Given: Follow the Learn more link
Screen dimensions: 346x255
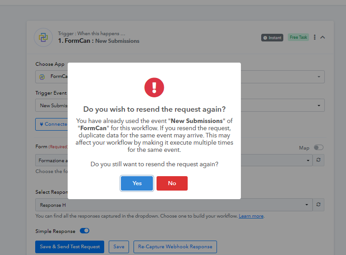Looking at the screenshot, I should point(251,216).
